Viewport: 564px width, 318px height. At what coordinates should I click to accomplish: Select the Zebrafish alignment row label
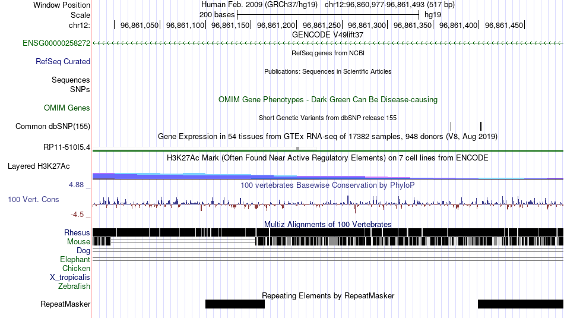(74, 286)
